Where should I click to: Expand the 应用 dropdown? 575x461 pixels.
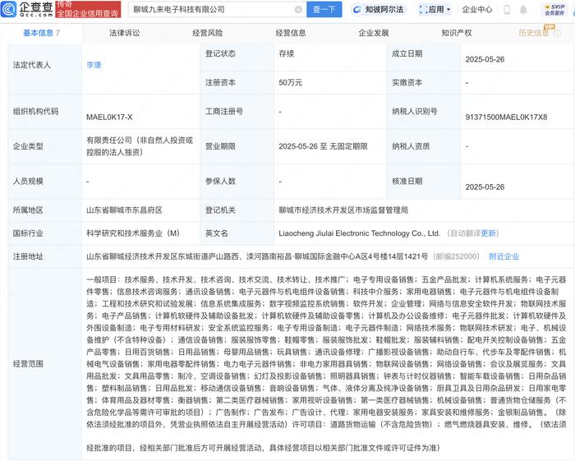435,10
